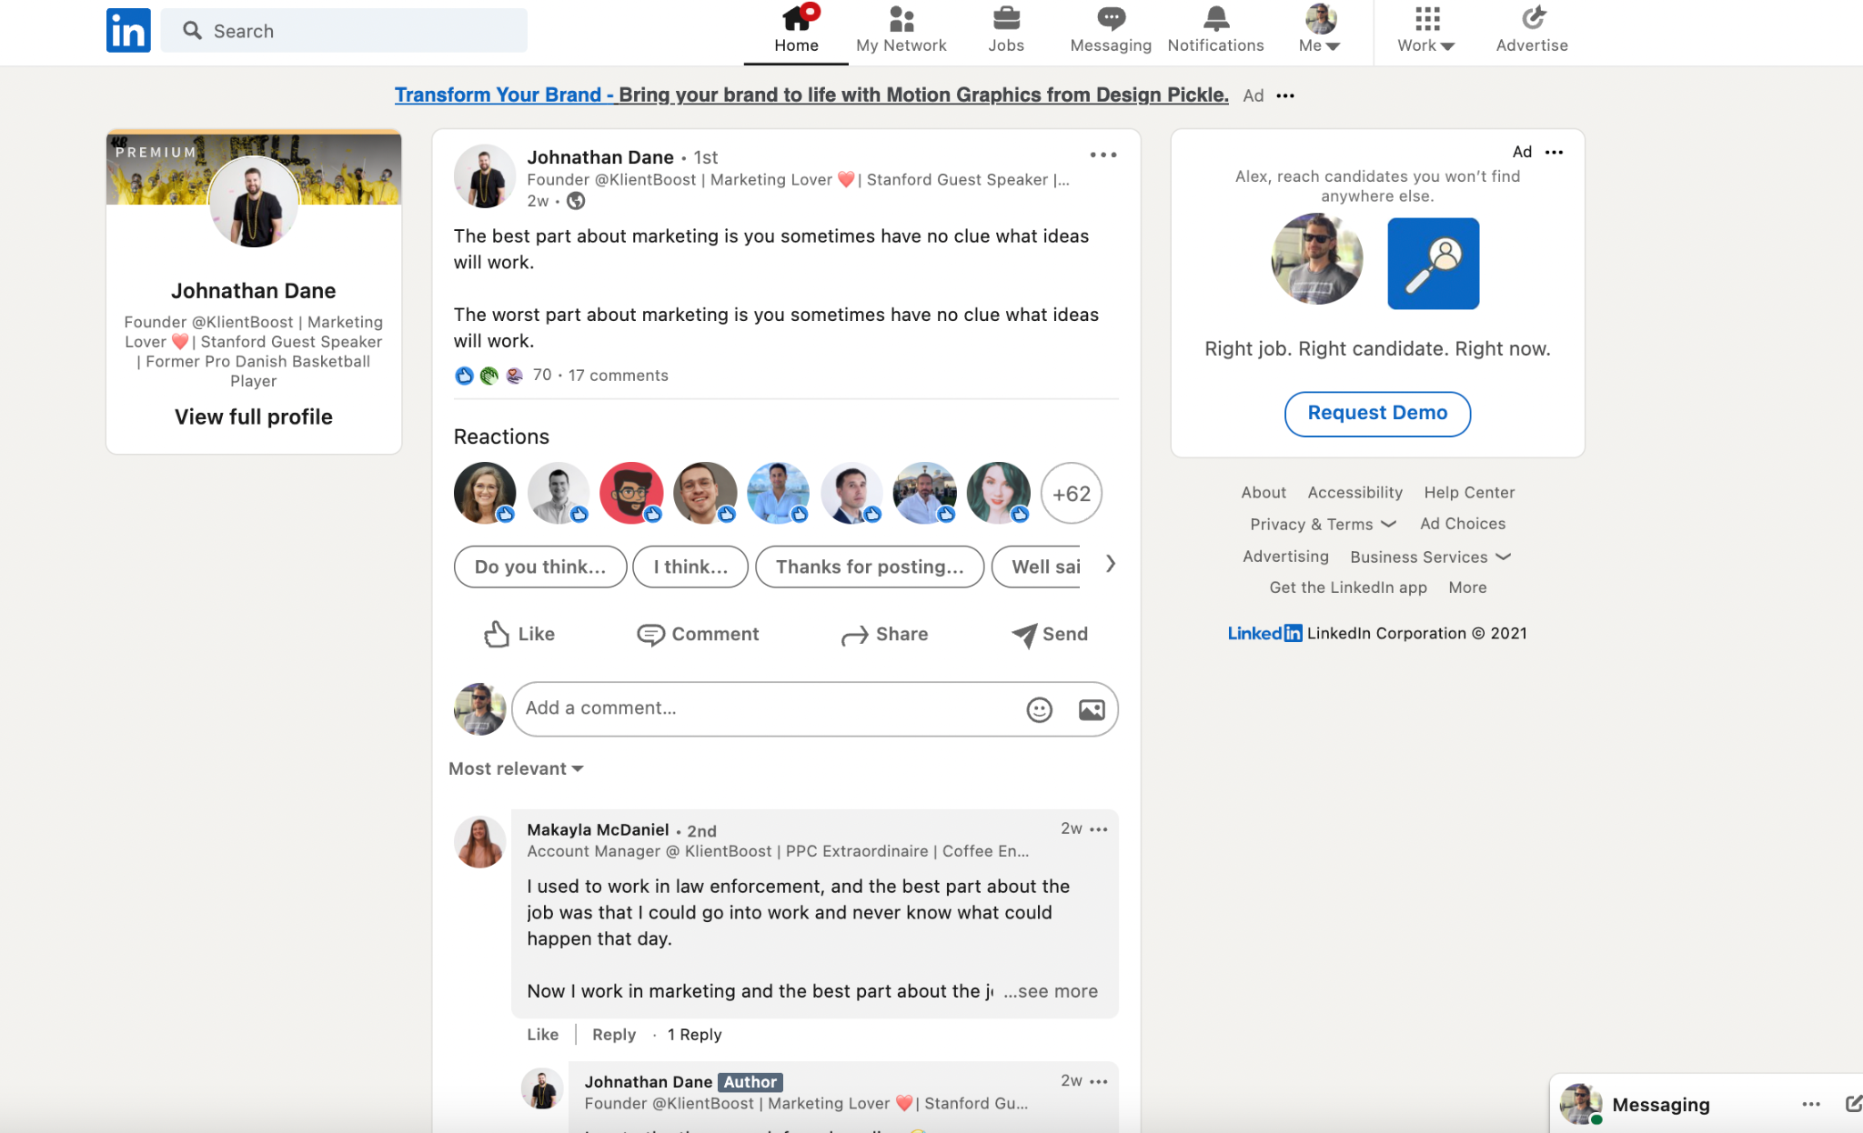The image size is (1863, 1133).
Task: Send post via paper plane icon
Action: pyautogui.click(x=1025, y=635)
